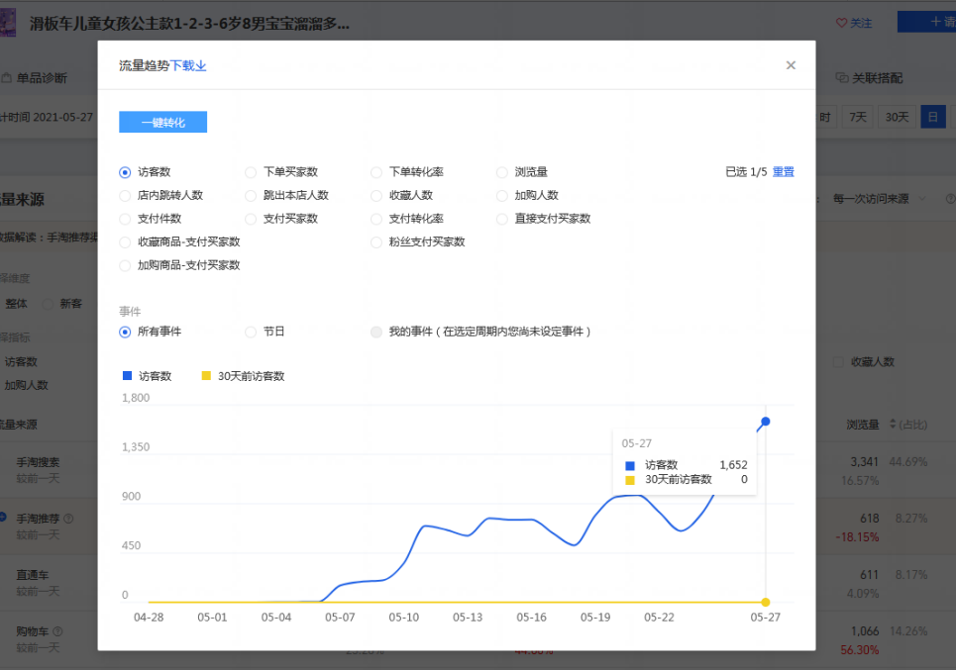This screenshot has width=956, height=670.
Task: Select the 下单买家数 radio button
Action: point(251,172)
